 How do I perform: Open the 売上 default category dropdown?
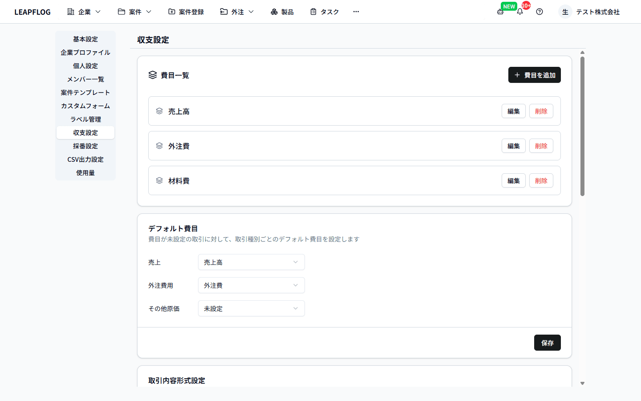(x=251, y=262)
